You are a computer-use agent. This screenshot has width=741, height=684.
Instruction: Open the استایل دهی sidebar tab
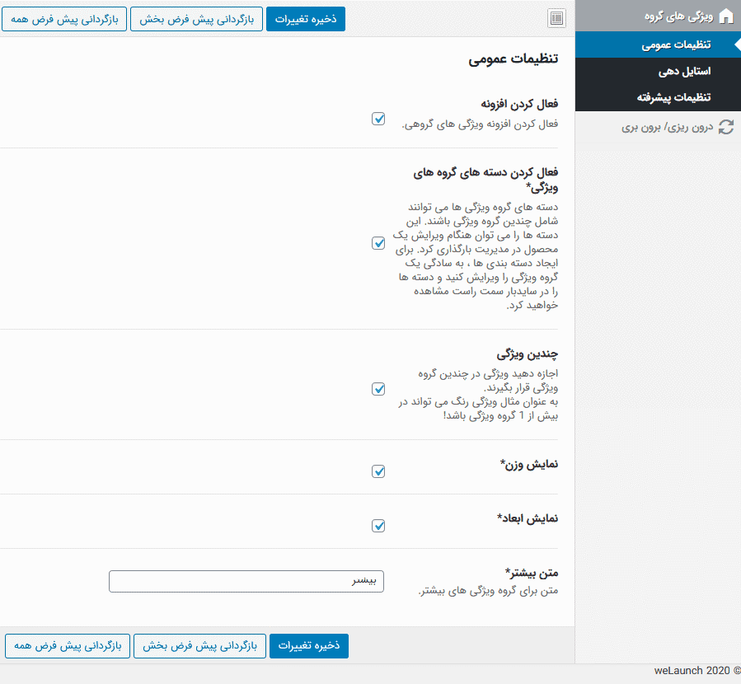(658, 71)
